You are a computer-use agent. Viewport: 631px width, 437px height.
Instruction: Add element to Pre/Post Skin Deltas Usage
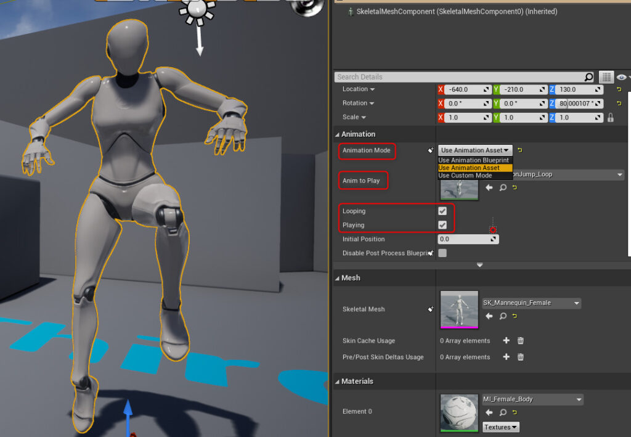(x=507, y=357)
